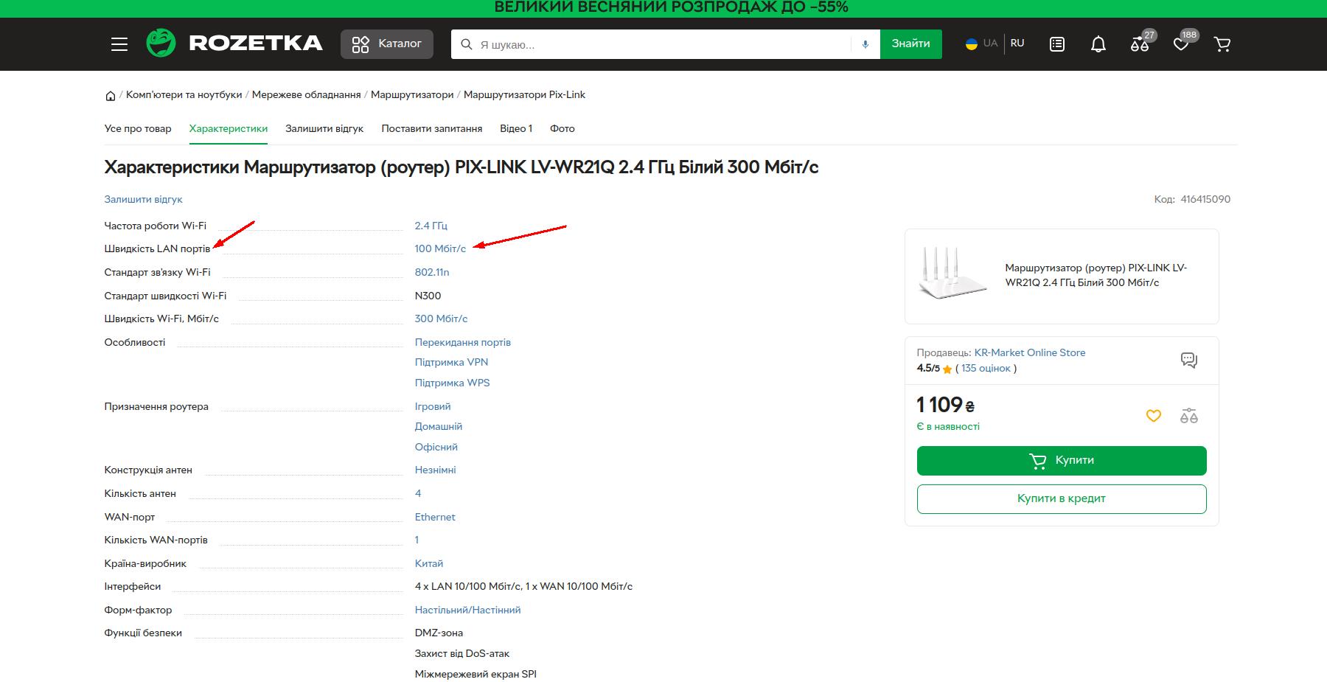Click the Офісний purpose link
This screenshot has width=1327, height=682.
(x=436, y=448)
